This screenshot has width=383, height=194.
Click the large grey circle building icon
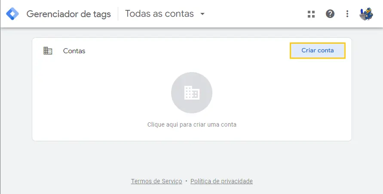click(192, 92)
